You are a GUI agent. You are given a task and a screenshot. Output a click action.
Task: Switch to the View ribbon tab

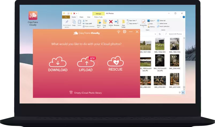pyautogui.click(x=89, y=17)
